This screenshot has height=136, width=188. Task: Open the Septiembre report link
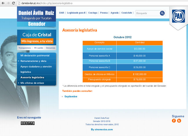[71, 96]
